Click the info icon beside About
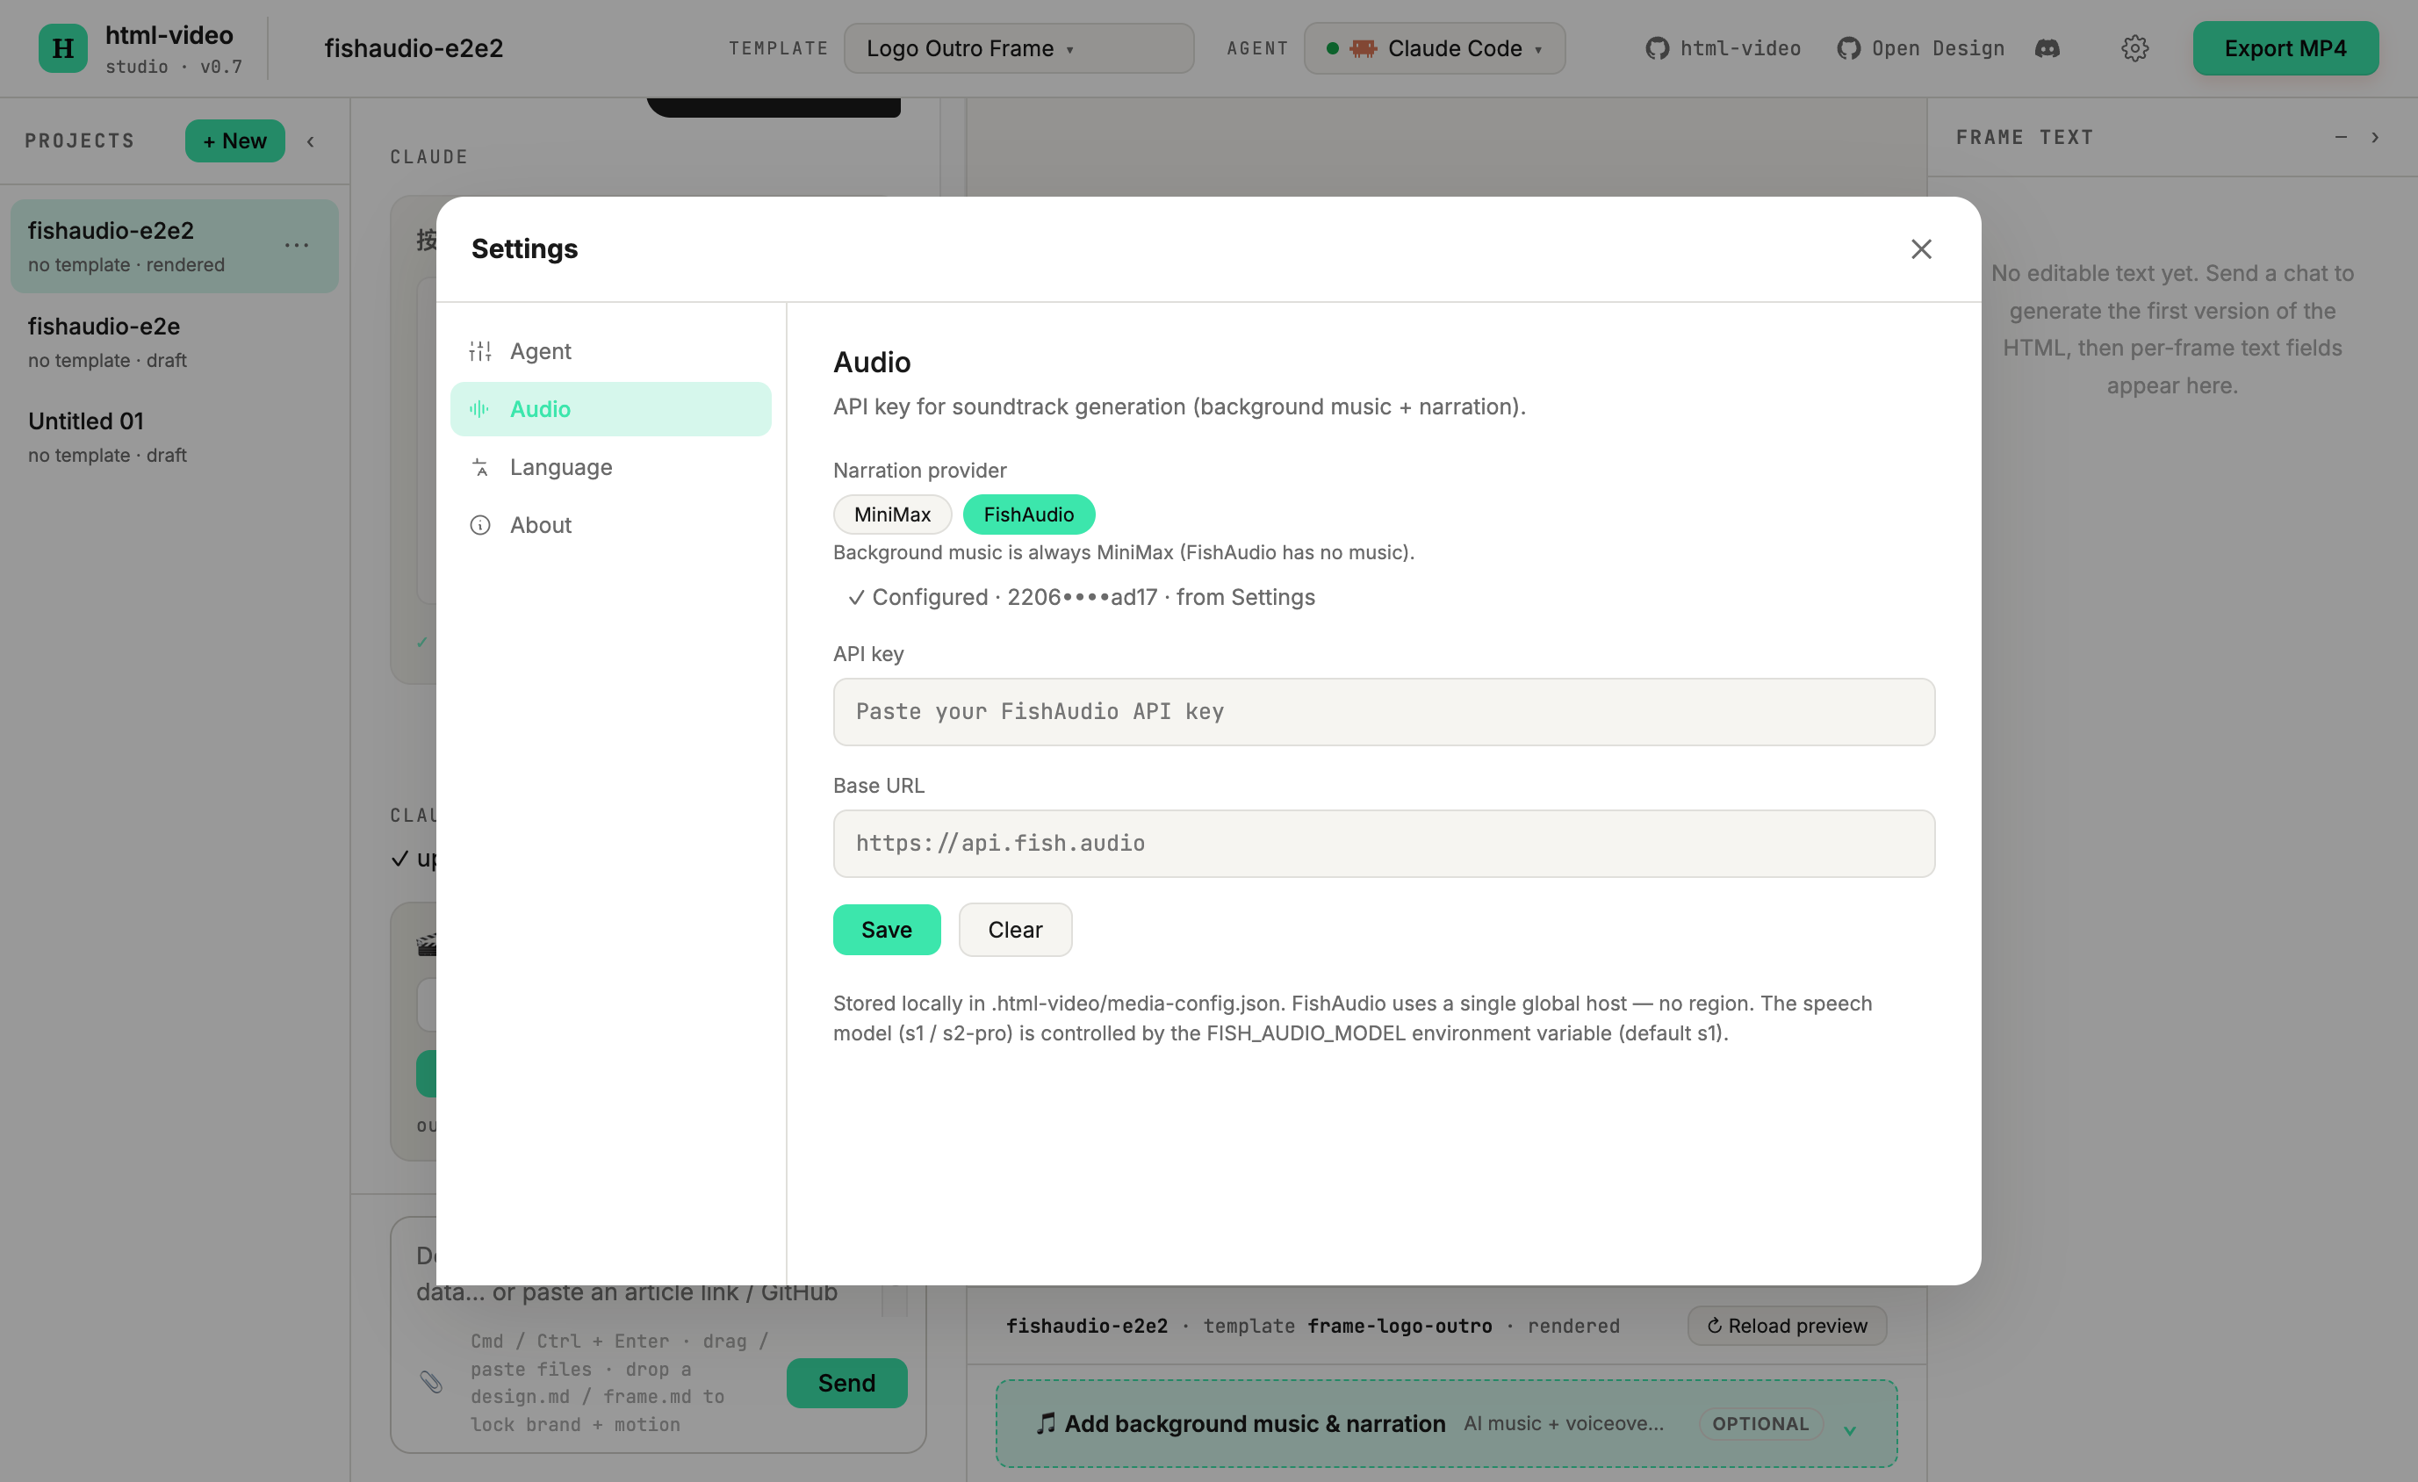Viewport: 2418px width, 1482px height. point(480,525)
